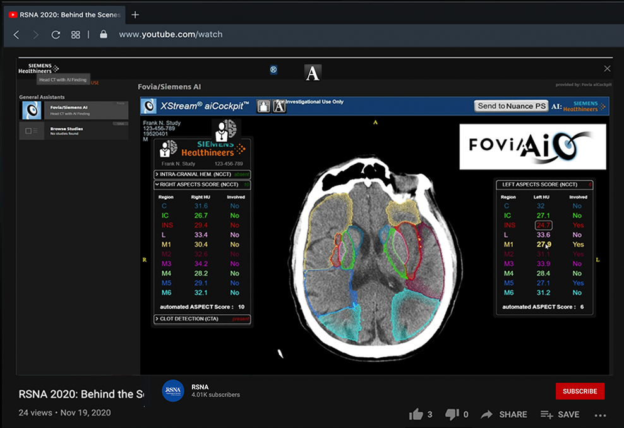Click the Left HU value 33.6
624x428 pixels.
(543, 235)
